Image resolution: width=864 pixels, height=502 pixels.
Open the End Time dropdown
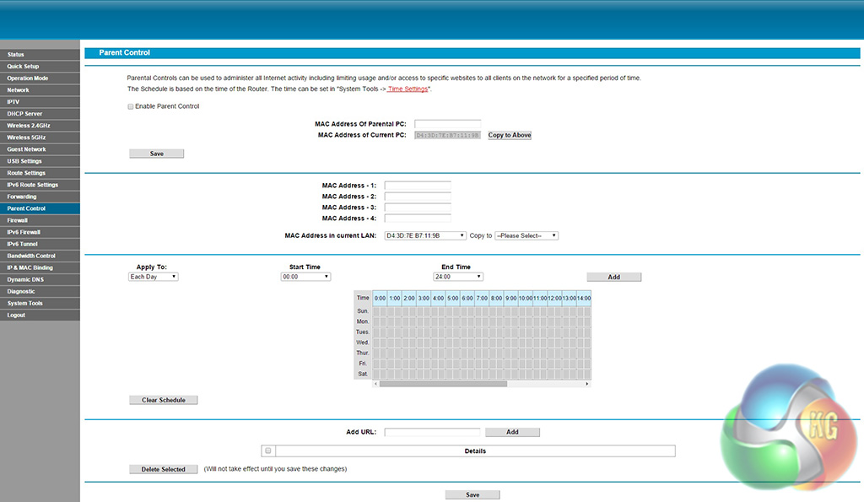pos(457,277)
